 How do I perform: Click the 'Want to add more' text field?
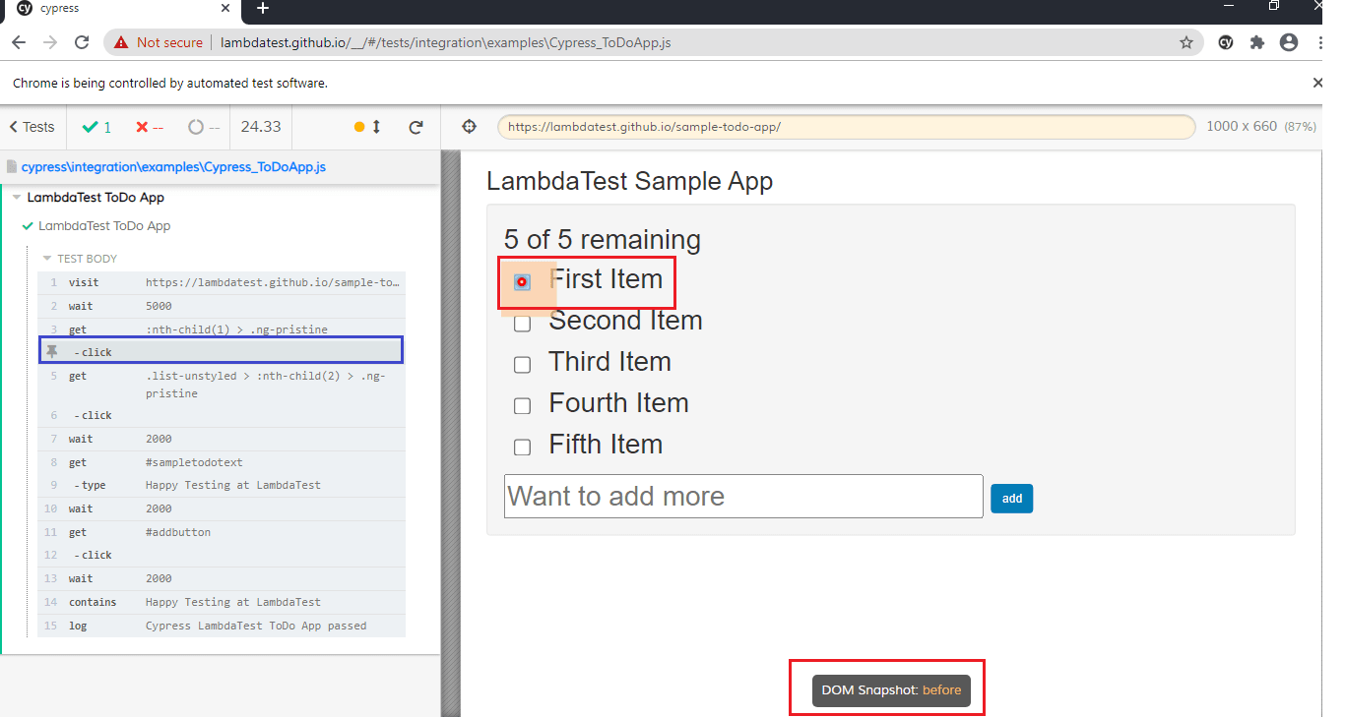pos(743,497)
